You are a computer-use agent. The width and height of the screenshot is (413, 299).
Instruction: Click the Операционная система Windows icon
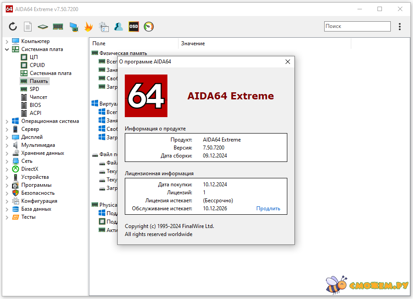click(x=16, y=121)
